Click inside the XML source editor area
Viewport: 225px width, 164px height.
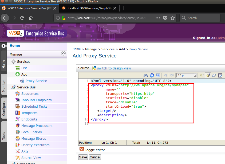149,131
